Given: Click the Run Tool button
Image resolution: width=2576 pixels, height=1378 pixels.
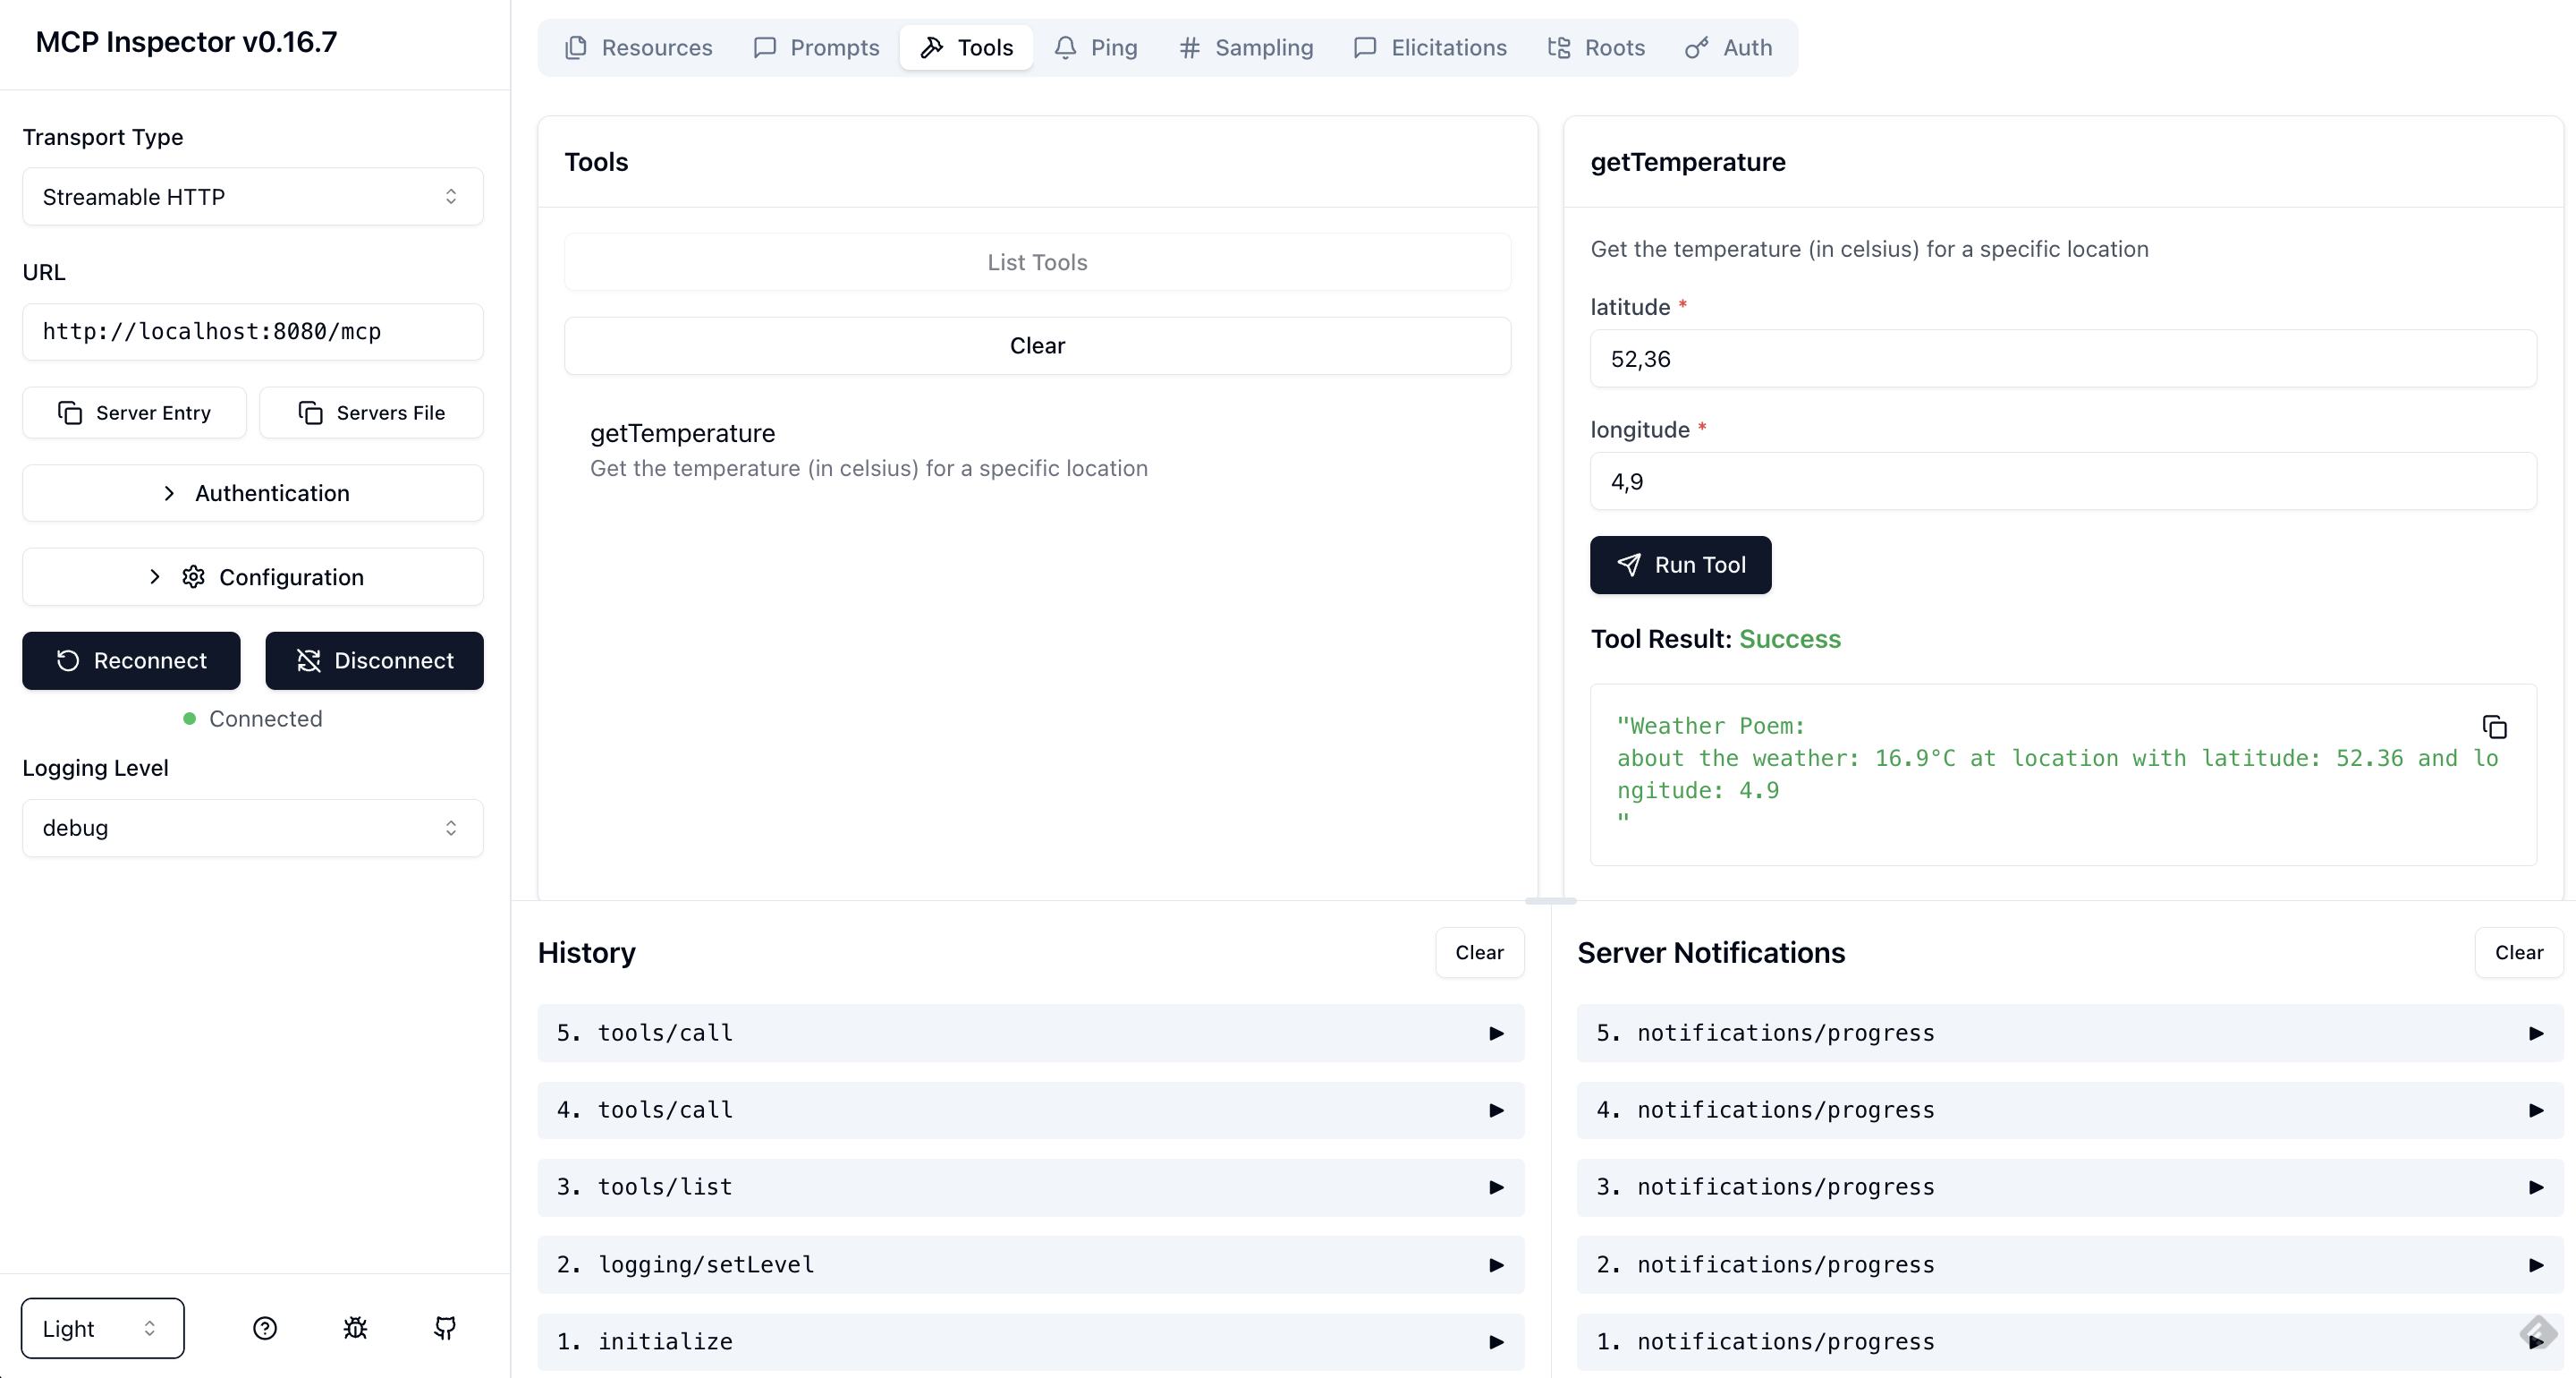Looking at the screenshot, I should pos(1680,565).
